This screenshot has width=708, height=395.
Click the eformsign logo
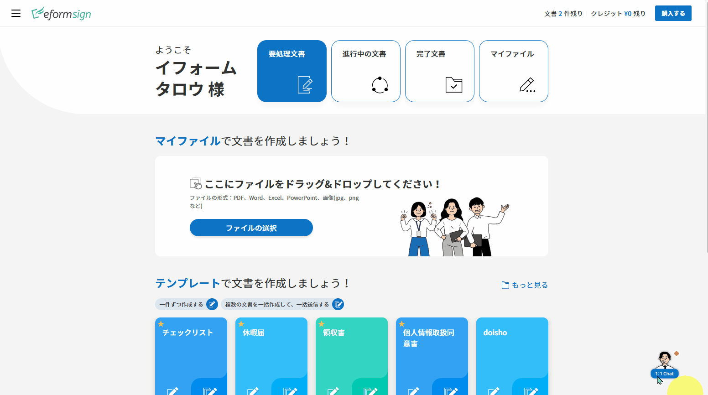coord(61,14)
